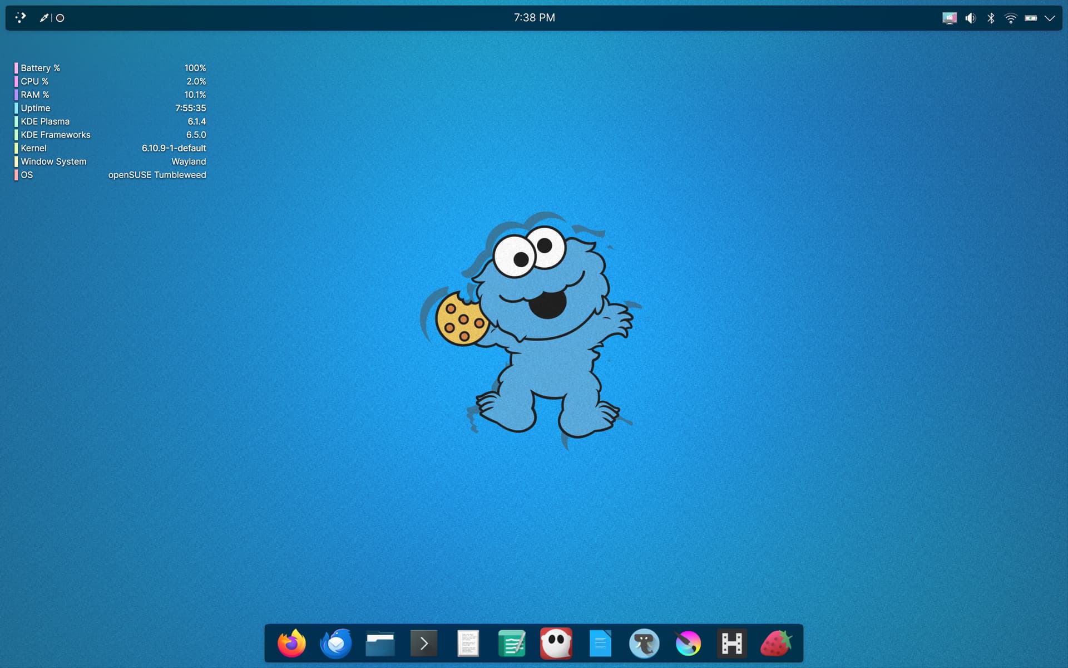Click the KDE Frameworks row label
The image size is (1068, 668).
tap(56, 135)
